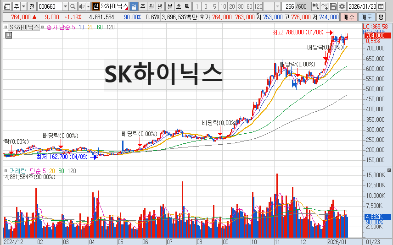393x245 pixels.
Task: Click the 매수 buy button
Action: [348, 17]
